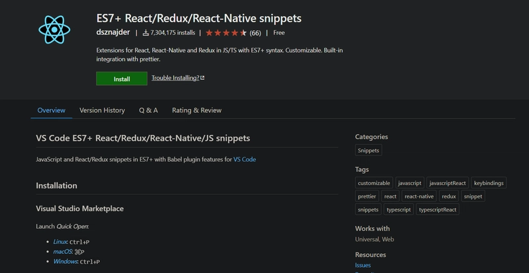The image size is (529, 273).
Task: Click the Tags heading
Action: (x=362, y=169)
